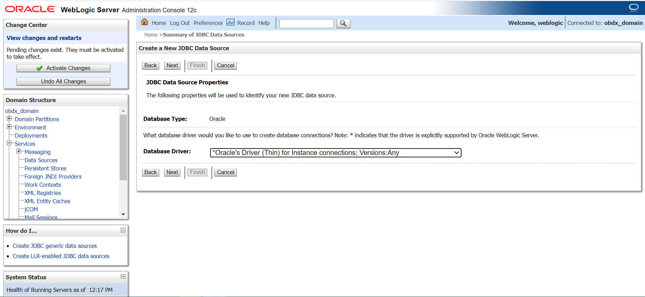Click the Record icon in toolbar
The width and height of the screenshot is (645, 297).
[231, 22]
